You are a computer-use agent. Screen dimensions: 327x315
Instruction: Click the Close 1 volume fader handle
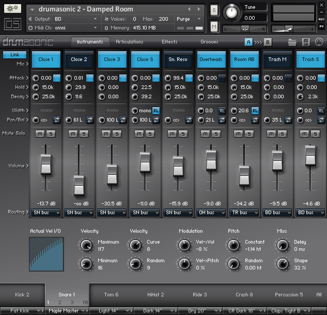46,164
